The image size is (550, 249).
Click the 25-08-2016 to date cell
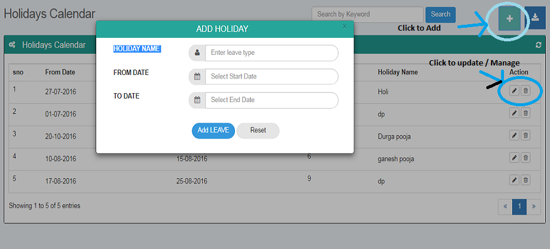point(192,181)
